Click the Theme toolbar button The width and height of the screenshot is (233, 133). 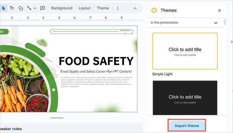coord(103,8)
